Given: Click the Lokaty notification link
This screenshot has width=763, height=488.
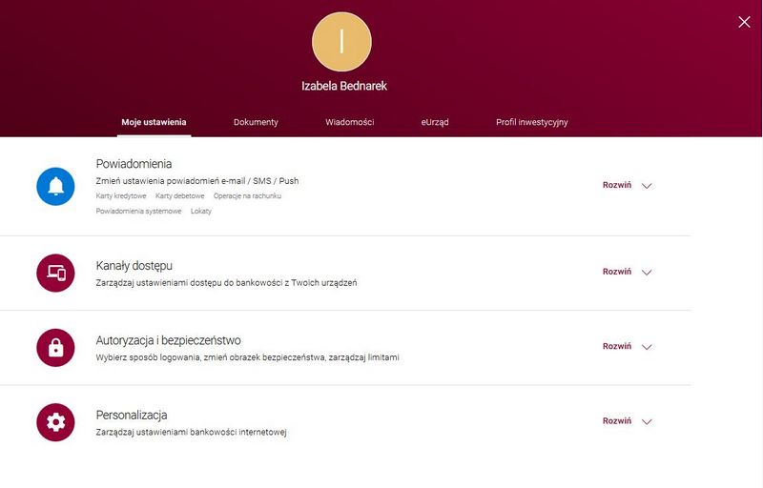Looking at the screenshot, I should pos(200,212).
